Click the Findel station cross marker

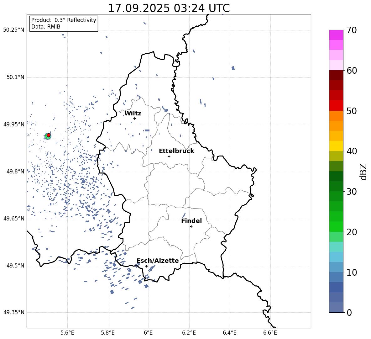191,226
